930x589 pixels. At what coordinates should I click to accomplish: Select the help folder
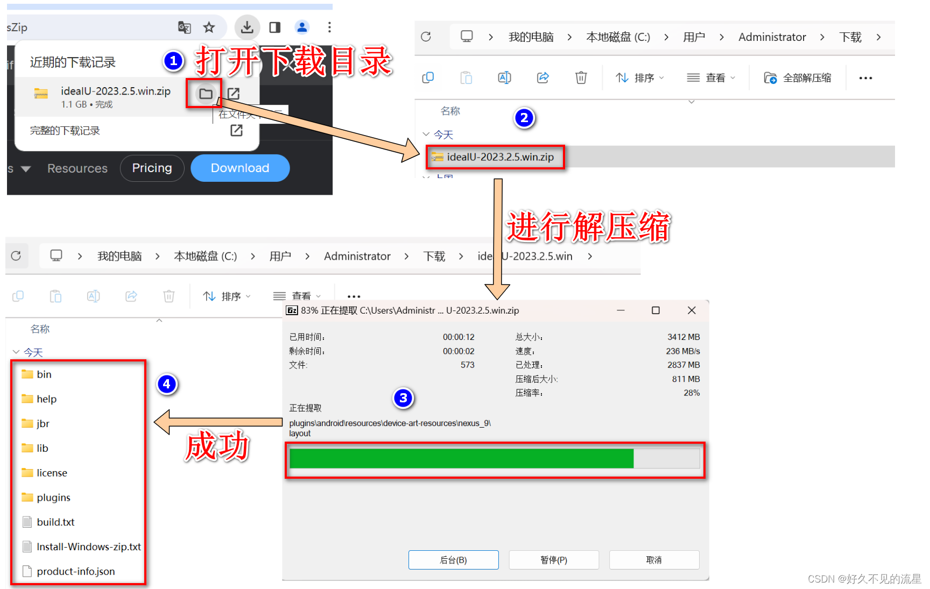39,399
